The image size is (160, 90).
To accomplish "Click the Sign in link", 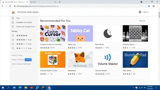I will tap(146, 12).
